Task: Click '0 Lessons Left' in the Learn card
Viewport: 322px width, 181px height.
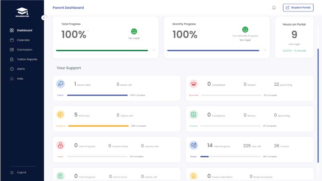Action: (150, 146)
